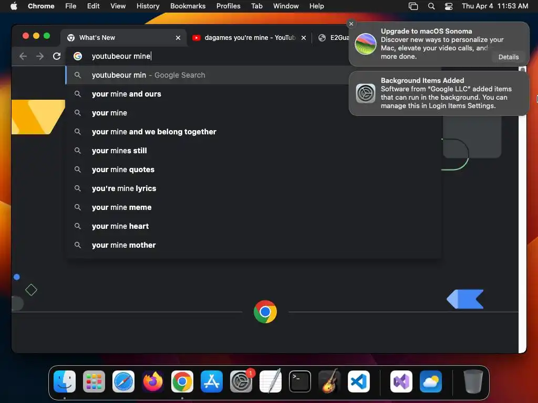Image resolution: width=538 pixels, height=403 pixels.
Task: Open the Chrome app menu
Action: click(x=41, y=6)
